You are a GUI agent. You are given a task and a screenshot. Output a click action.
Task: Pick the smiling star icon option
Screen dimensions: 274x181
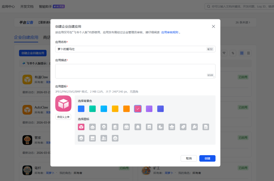[x=172, y=127]
